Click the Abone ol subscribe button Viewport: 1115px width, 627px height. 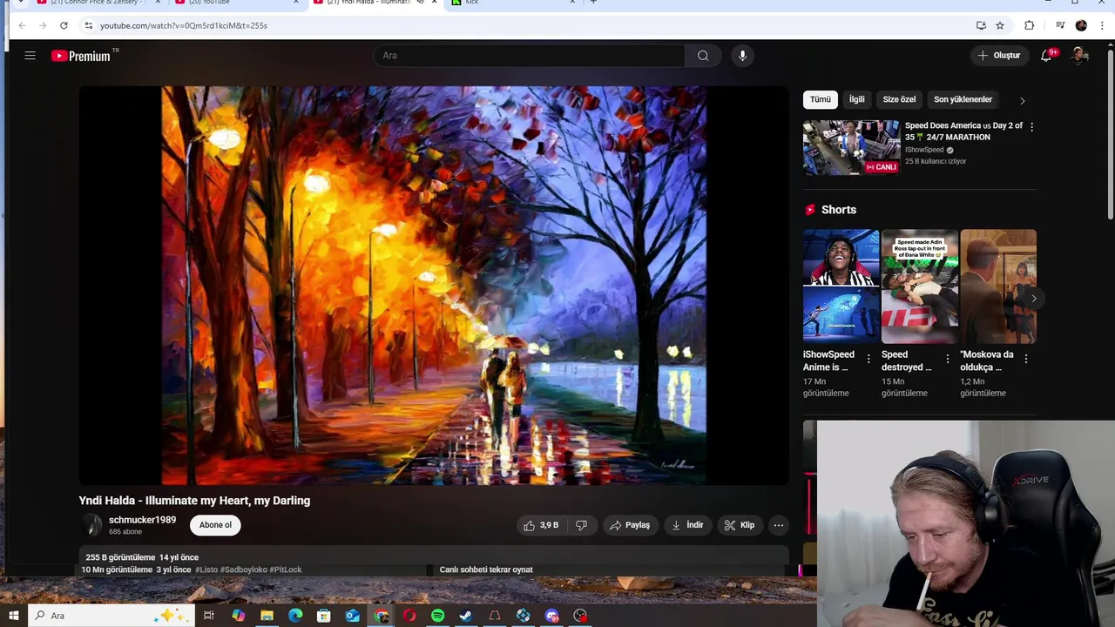click(215, 525)
